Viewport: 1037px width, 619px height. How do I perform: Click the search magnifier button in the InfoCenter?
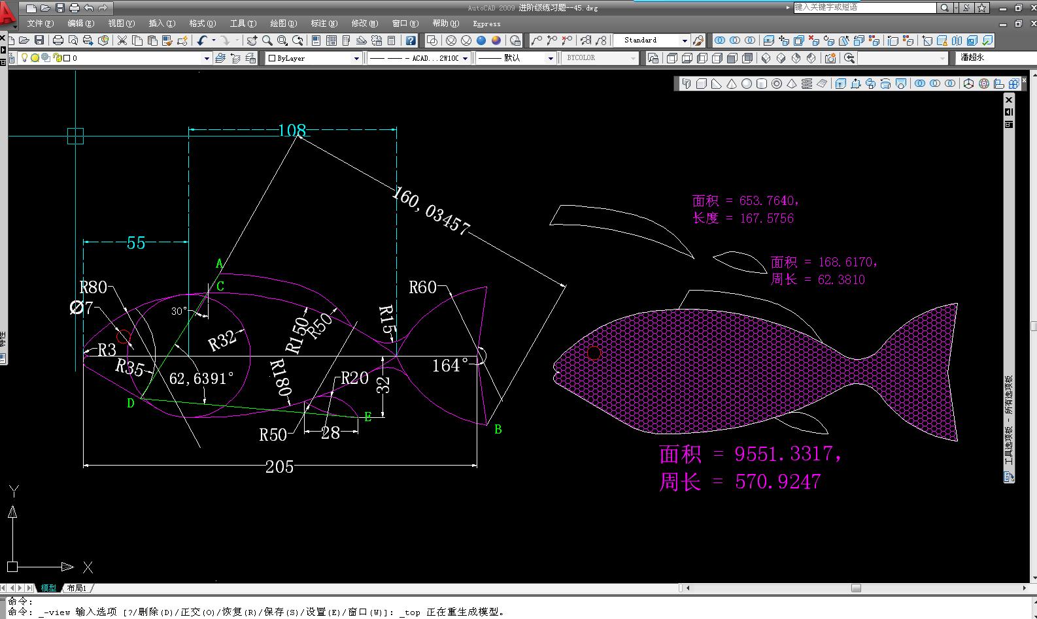tap(945, 8)
